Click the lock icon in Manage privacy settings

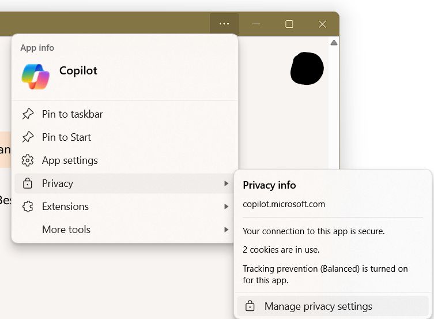click(250, 306)
